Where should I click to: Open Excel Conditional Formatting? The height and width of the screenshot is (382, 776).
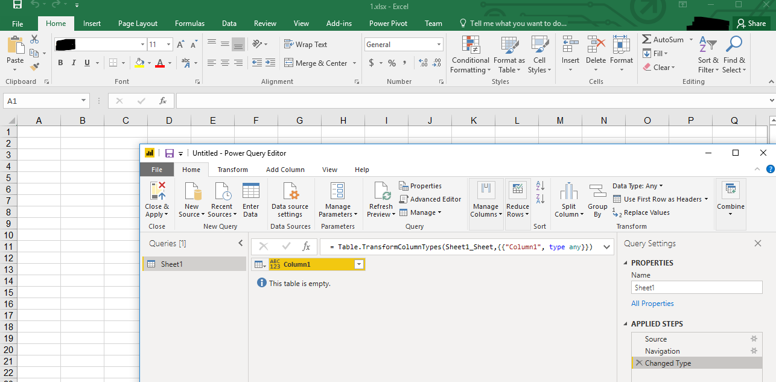coord(471,54)
